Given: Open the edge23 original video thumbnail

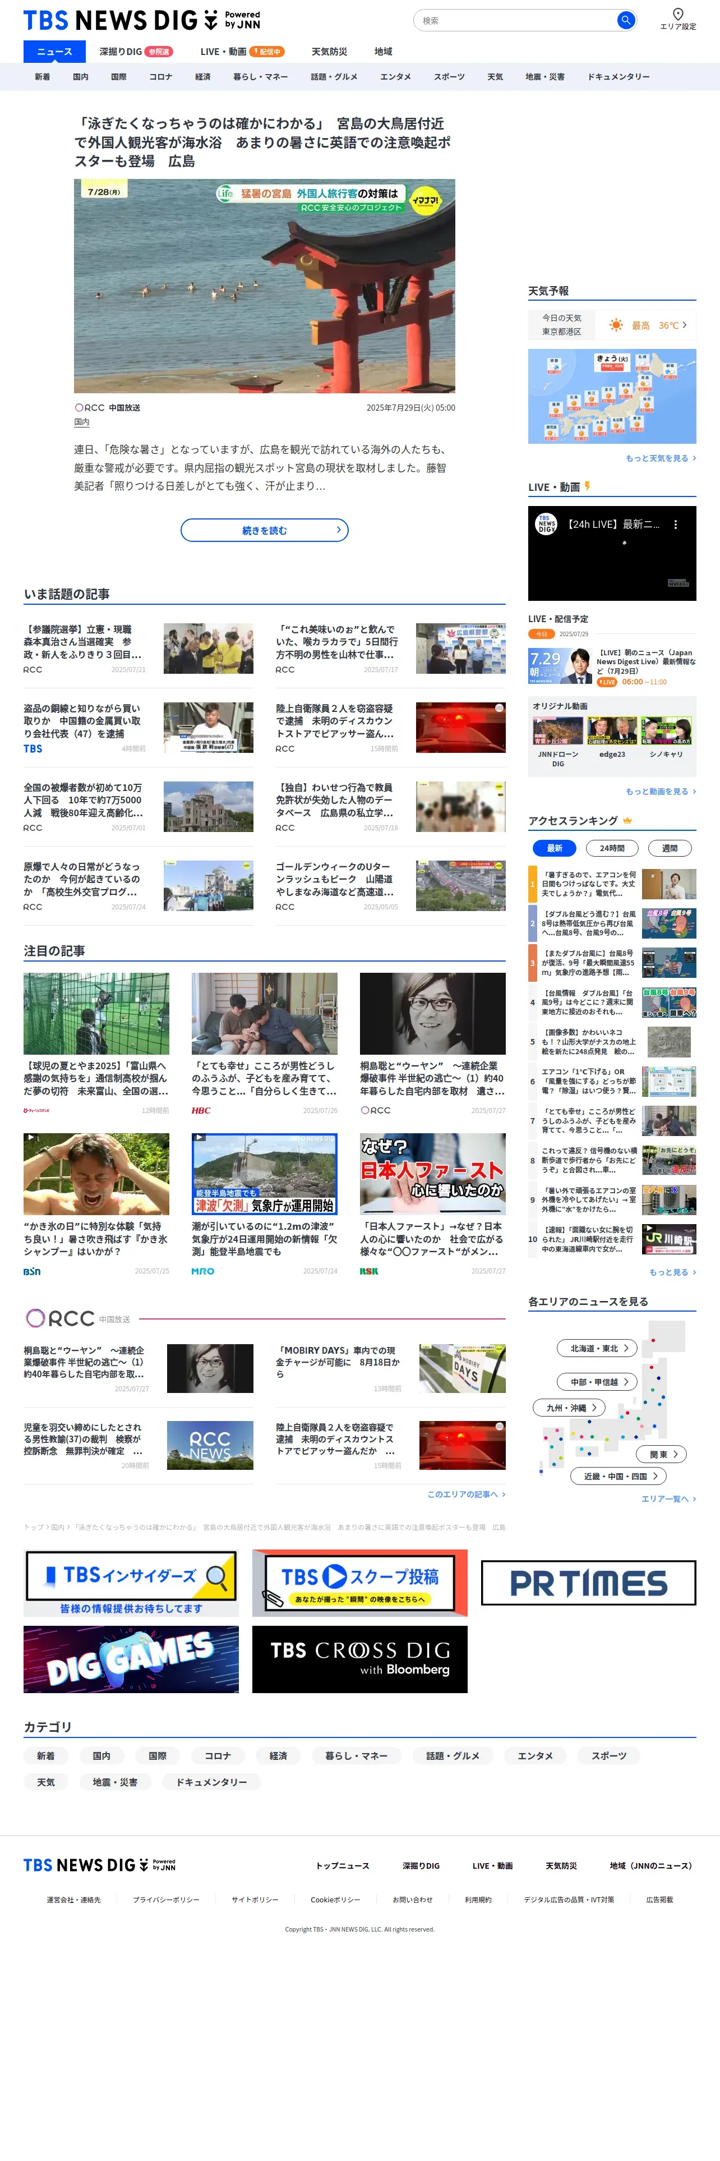Looking at the screenshot, I should point(612,730).
